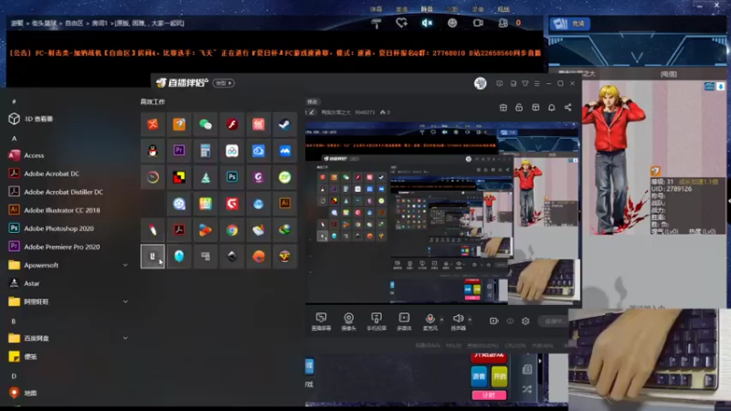Open the CF game tile

[x=285, y=257]
